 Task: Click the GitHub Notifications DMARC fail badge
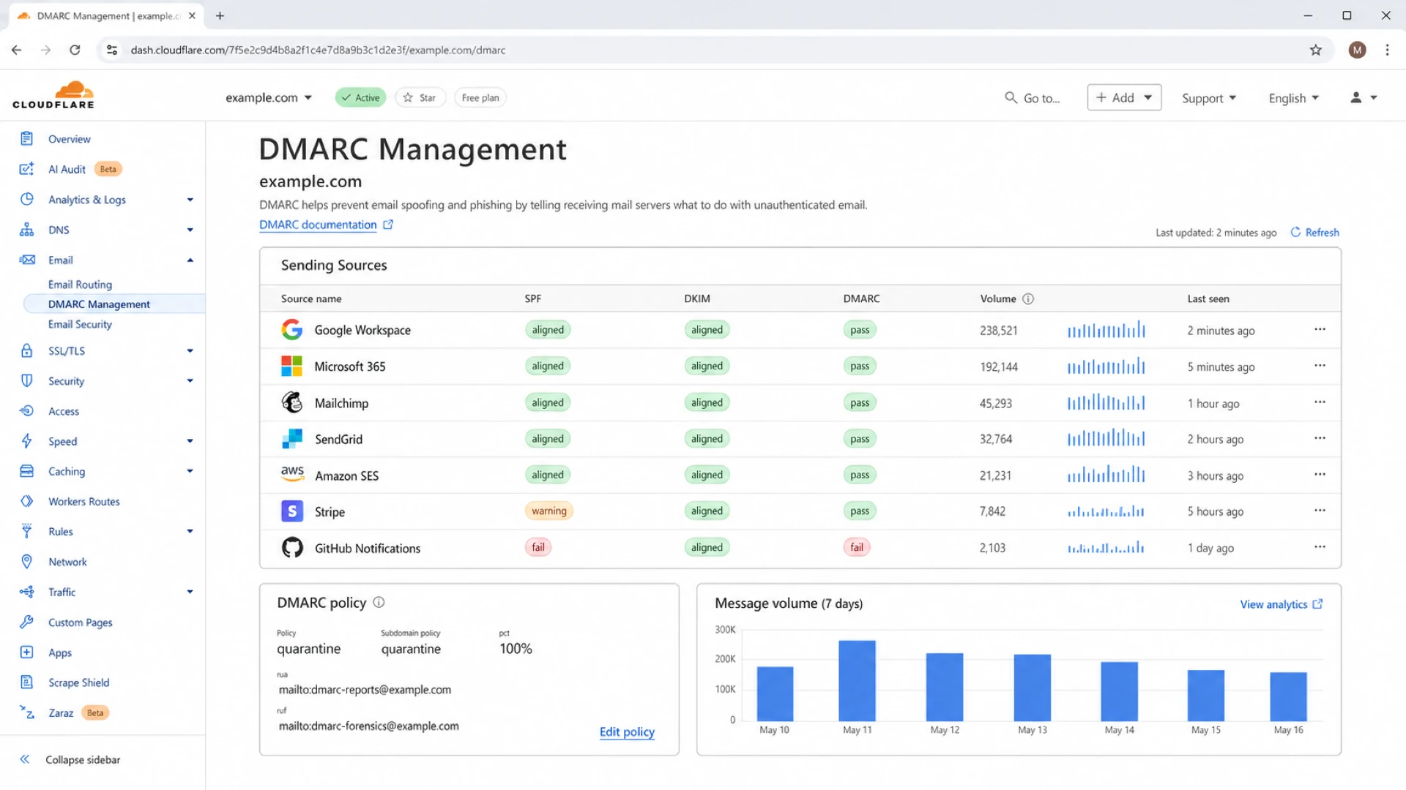(856, 547)
